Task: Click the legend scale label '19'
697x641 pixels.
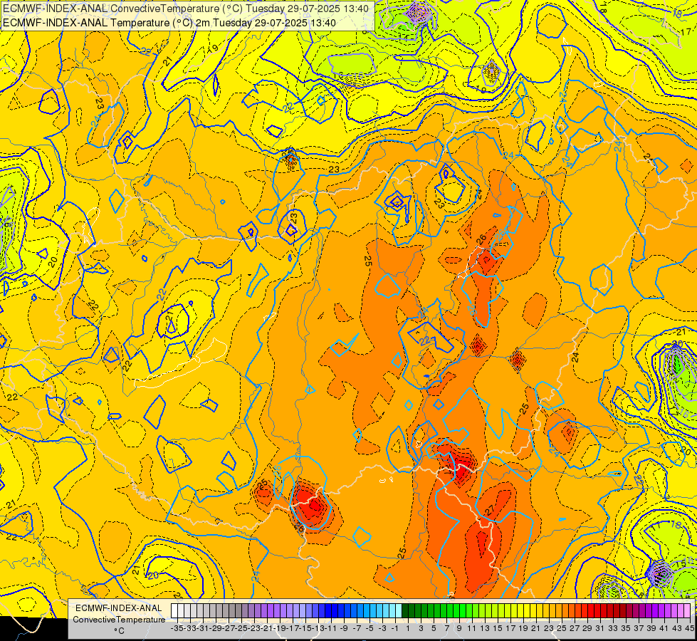Action: pyautogui.click(x=523, y=628)
